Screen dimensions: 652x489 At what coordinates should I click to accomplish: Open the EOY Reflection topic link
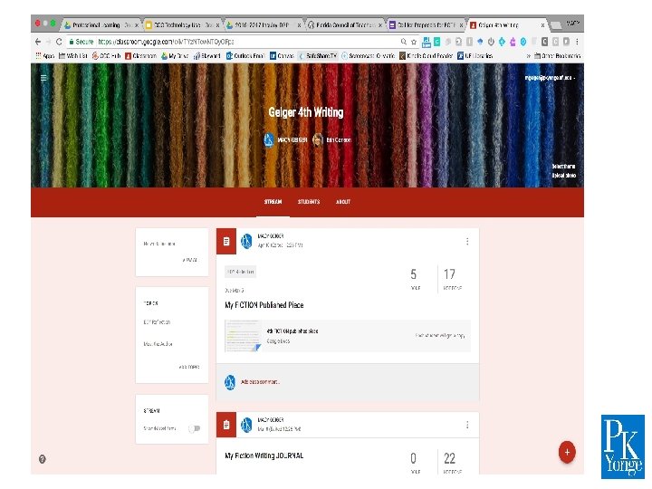(x=157, y=321)
